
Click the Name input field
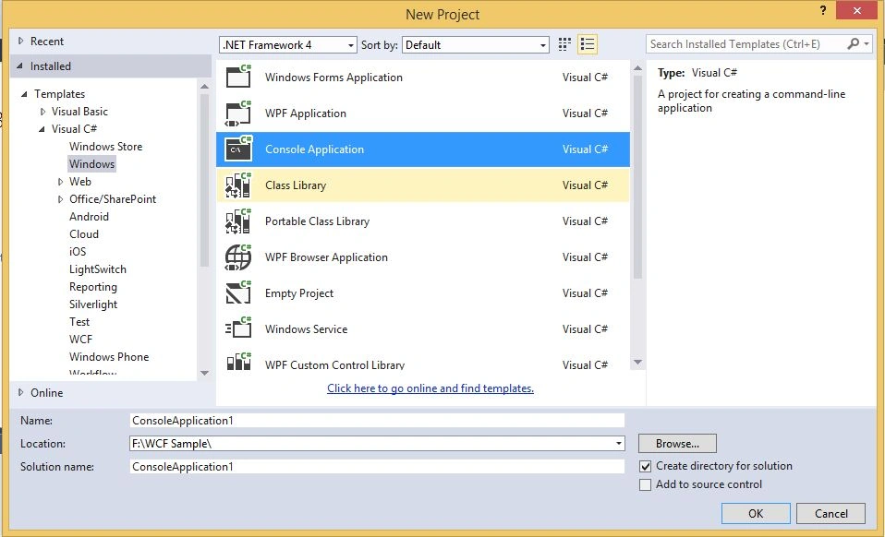(x=377, y=421)
